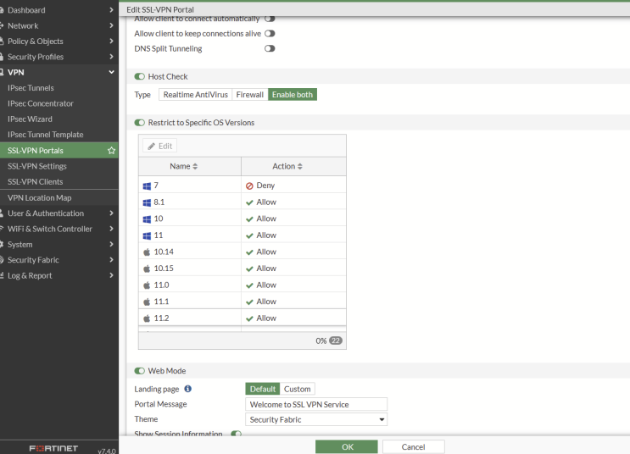Expand the Network menu
The image size is (630, 454).
[x=111, y=25]
